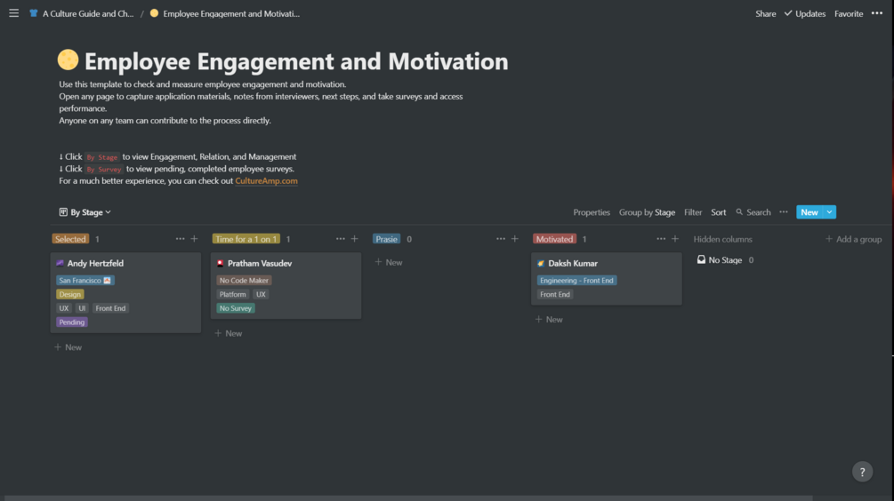
Task: Mark the page as Favorite
Action: 849,13
